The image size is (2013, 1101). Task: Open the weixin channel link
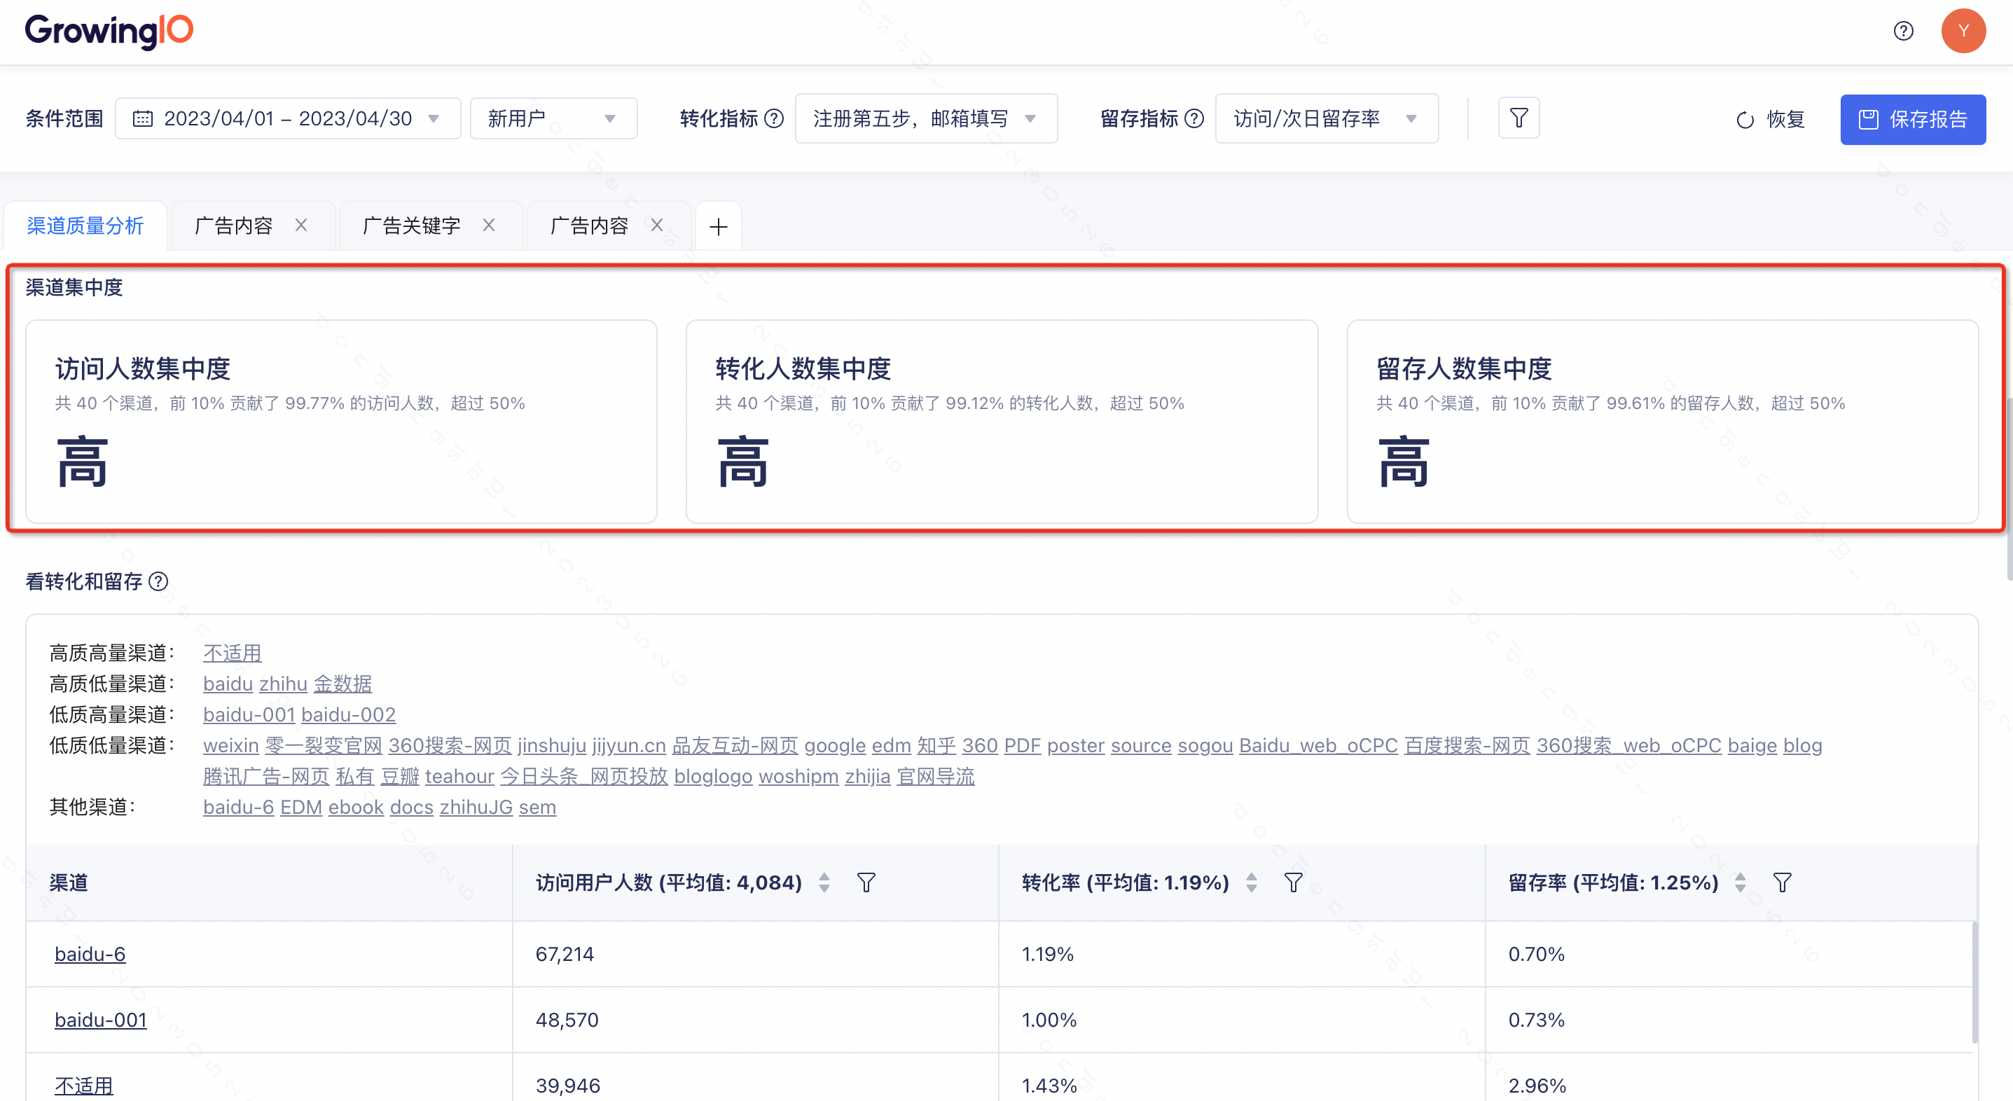(231, 745)
